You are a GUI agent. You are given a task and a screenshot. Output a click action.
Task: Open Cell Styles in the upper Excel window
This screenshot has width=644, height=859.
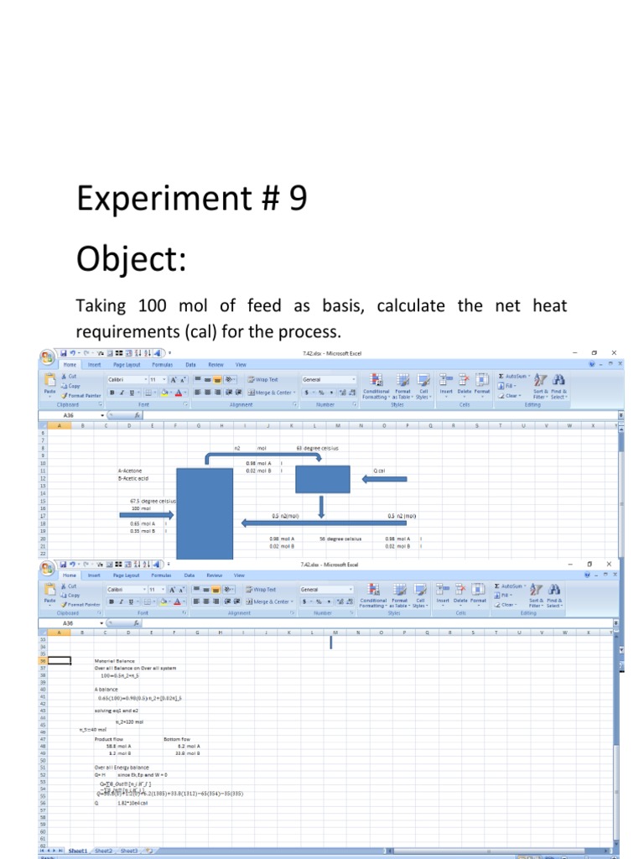pyautogui.click(x=423, y=386)
